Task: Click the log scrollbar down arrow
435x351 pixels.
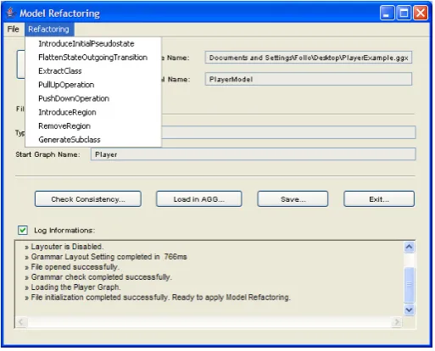Action: (409, 309)
